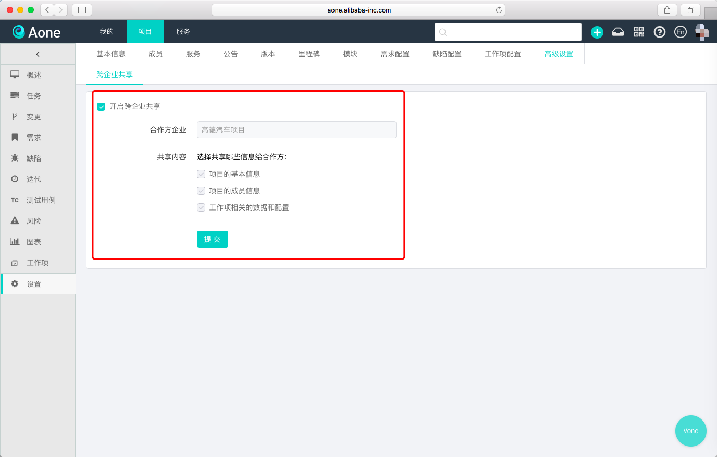Open the Vone floating button

691,431
